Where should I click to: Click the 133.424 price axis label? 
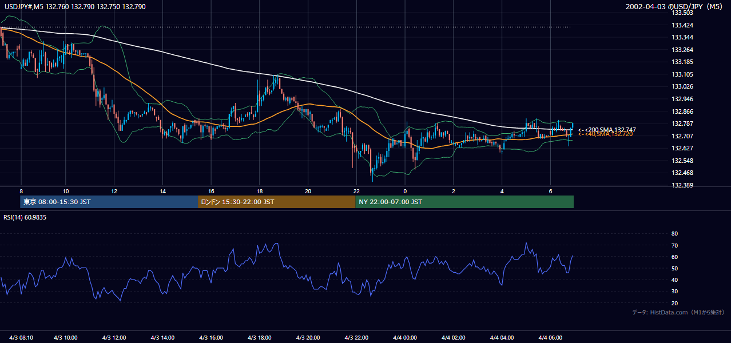[x=682, y=25]
